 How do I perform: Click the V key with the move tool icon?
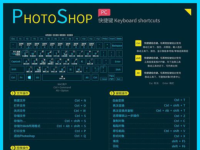pos(54,69)
